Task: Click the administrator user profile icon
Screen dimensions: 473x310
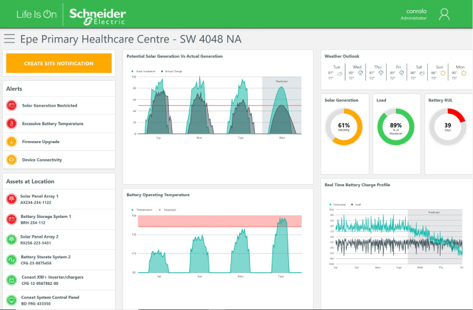Action: (445, 14)
